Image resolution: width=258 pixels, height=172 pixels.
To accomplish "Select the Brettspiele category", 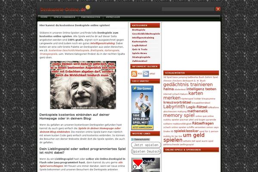I will 139,30.
